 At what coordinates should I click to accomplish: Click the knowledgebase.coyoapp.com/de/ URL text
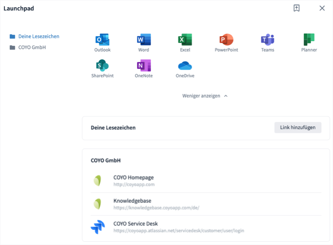click(x=156, y=208)
